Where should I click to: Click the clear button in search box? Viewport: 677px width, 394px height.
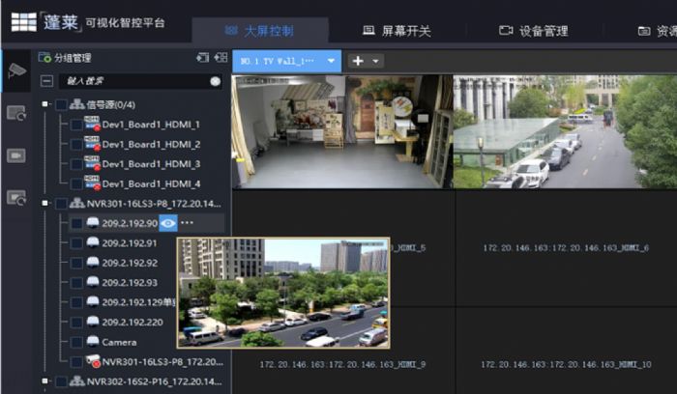coord(215,81)
